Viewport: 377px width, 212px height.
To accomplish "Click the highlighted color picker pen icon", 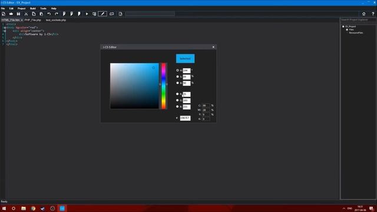I will pos(102,14).
